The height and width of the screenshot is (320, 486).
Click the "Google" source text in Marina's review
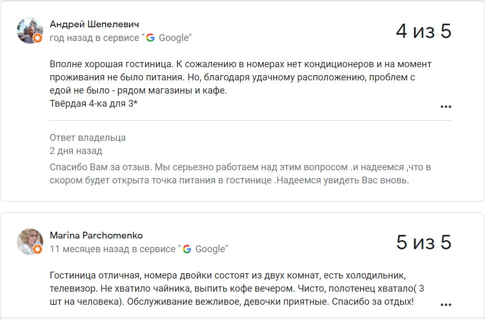[x=210, y=249]
